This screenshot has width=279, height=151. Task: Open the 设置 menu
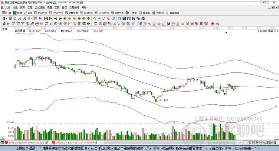(50, 8)
